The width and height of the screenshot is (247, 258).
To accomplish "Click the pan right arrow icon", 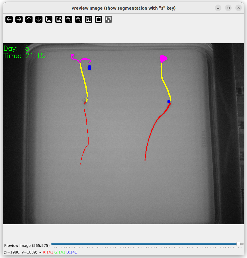I will pos(19,20).
